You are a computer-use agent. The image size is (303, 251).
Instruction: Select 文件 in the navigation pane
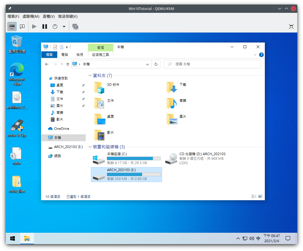tap(60, 99)
